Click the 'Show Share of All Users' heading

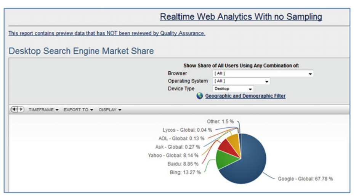(x=241, y=66)
